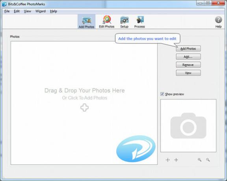This screenshot has width=227, height=181.
Task: Click the Remove button
Action: tap(188, 65)
